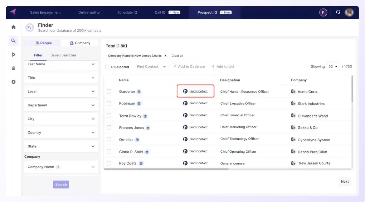Screen dimensions: 365x202
Task: Switch to the Company toggle tab
Action: 79,43
